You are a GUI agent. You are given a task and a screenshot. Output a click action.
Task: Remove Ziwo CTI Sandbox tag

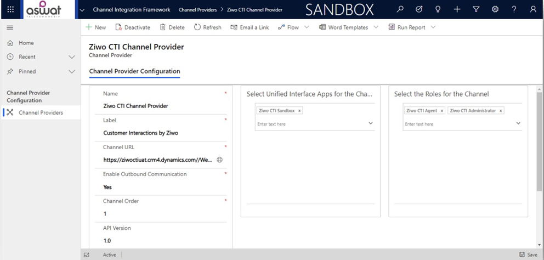(299, 111)
